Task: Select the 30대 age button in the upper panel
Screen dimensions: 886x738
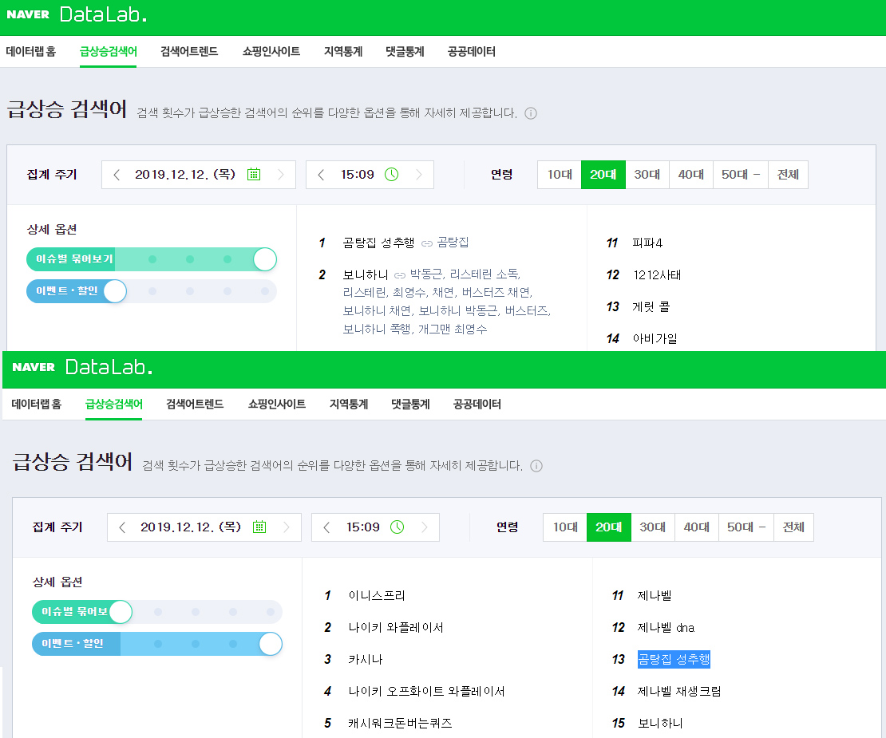Action: (x=647, y=175)
